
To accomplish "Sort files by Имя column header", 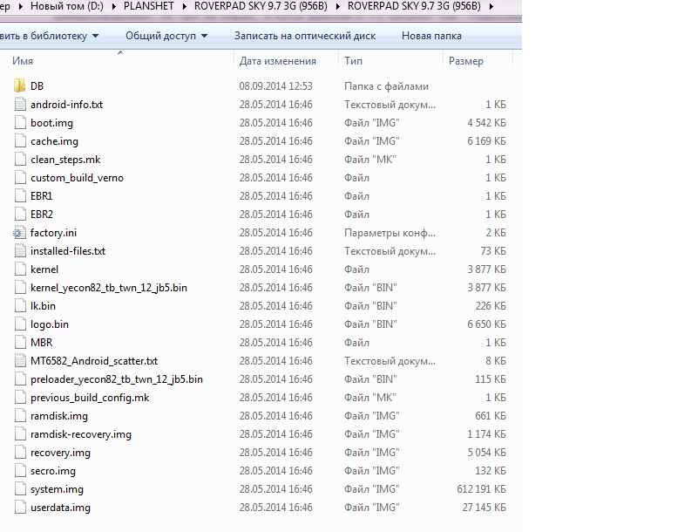I will (x=24, y=61).
